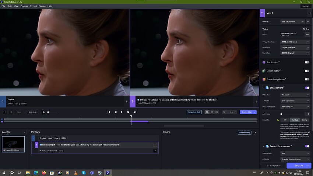Open the preset three-dot options menu
The image size is (313, 176).
click(308, 21)
